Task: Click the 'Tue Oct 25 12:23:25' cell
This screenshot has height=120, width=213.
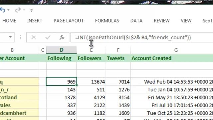Action: (x=172, y=113)
